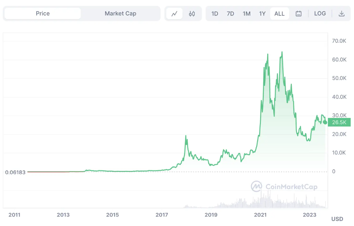Click the chart download icon

pyautogui.click(x=341, y=13)
